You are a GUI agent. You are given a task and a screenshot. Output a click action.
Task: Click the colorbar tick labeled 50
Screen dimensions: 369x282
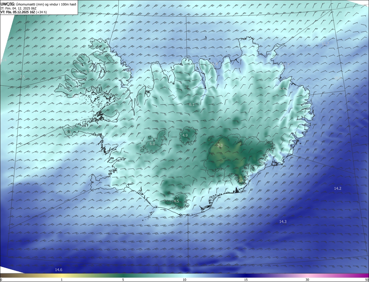point(367,280)
